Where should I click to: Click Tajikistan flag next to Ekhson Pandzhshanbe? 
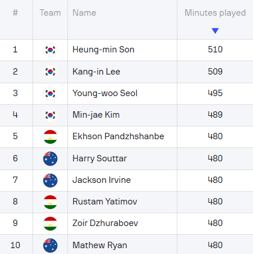(x=50, y=137)
